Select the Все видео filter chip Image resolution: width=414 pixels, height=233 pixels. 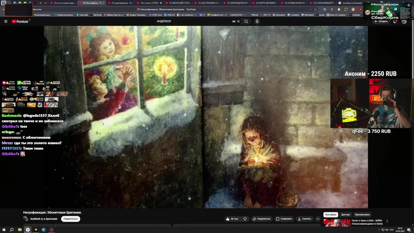tap(331, 215)
